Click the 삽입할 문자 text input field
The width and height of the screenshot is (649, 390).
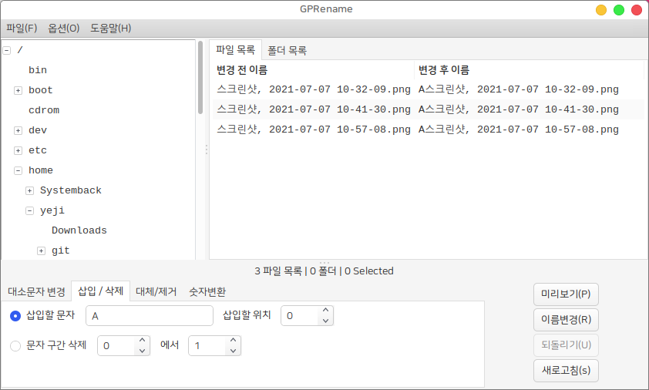coord(149,316)
